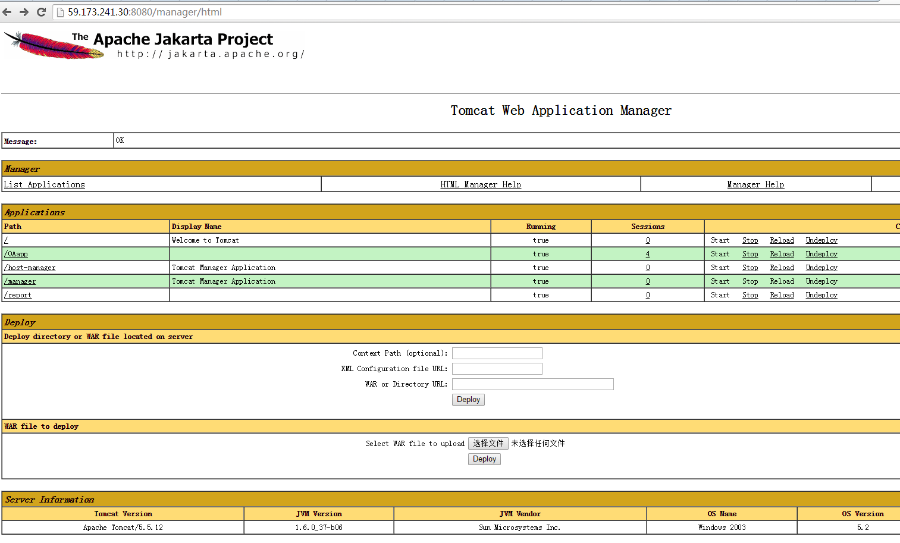
Task: View sessions count for /manager
Action: tap(648, 281)
